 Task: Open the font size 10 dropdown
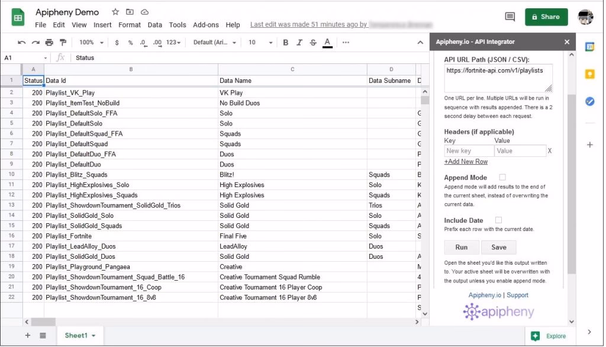[x=260, y=43]
